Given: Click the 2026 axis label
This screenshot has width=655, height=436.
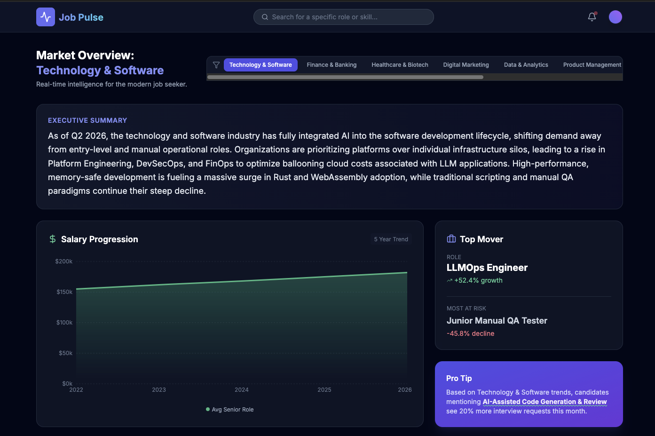Looking at the screenshot, I should click(x=405, y=390).
